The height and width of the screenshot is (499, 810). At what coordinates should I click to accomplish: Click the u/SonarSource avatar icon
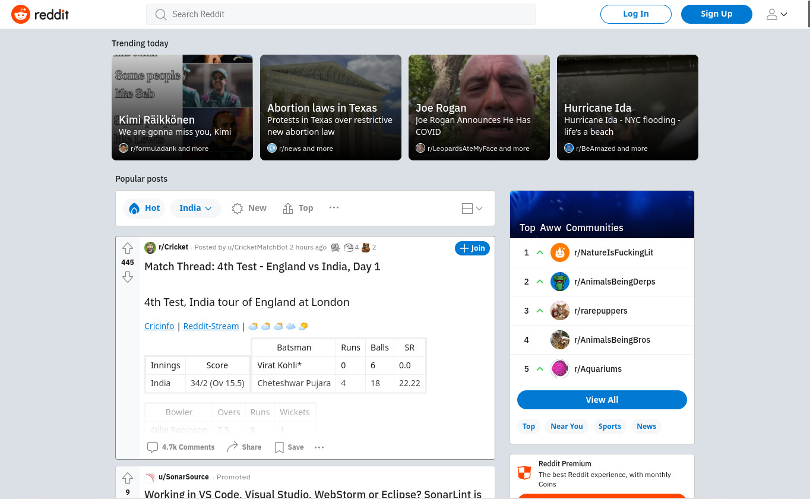tap(150, 477)
